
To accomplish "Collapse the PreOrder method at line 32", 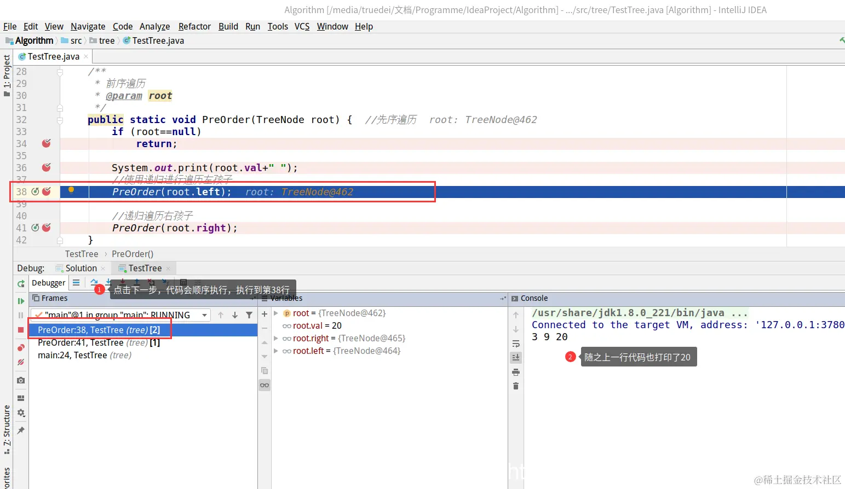I will pos(60,120).
